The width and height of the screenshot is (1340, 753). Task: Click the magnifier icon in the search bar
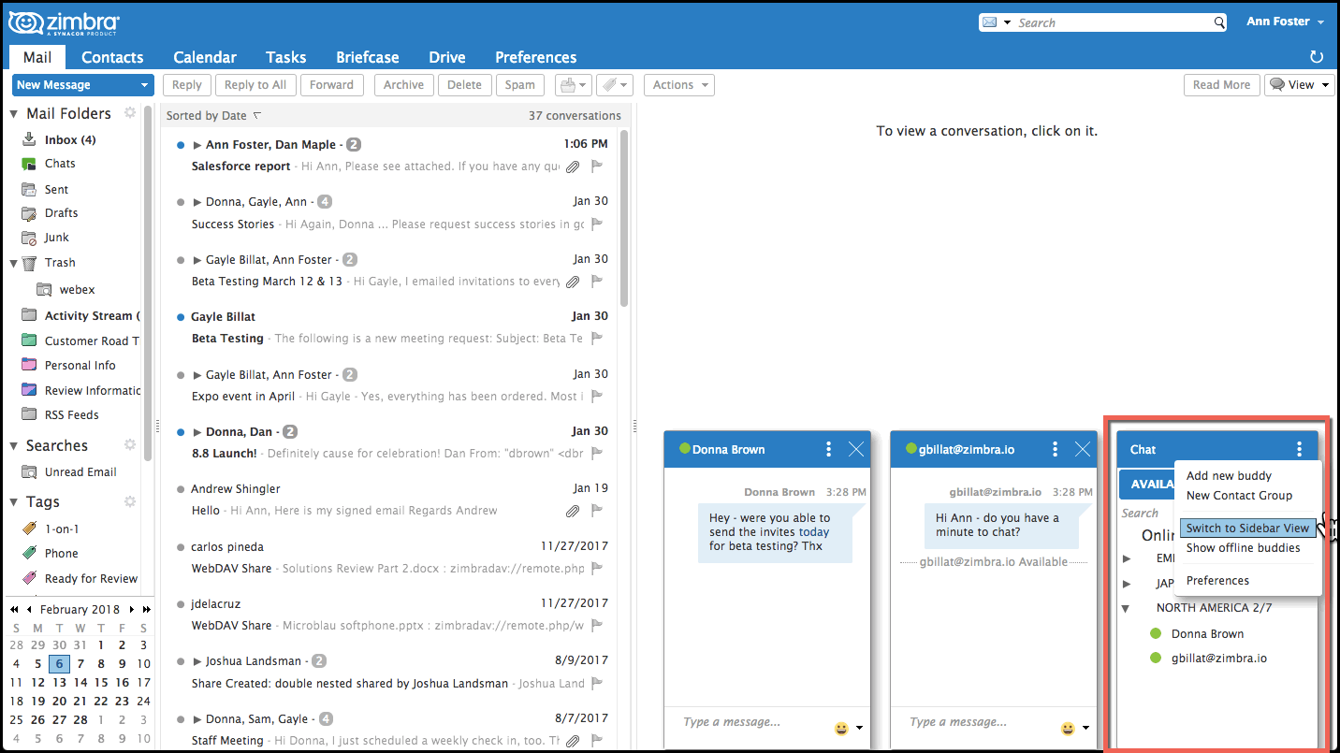pos(1218,22)
